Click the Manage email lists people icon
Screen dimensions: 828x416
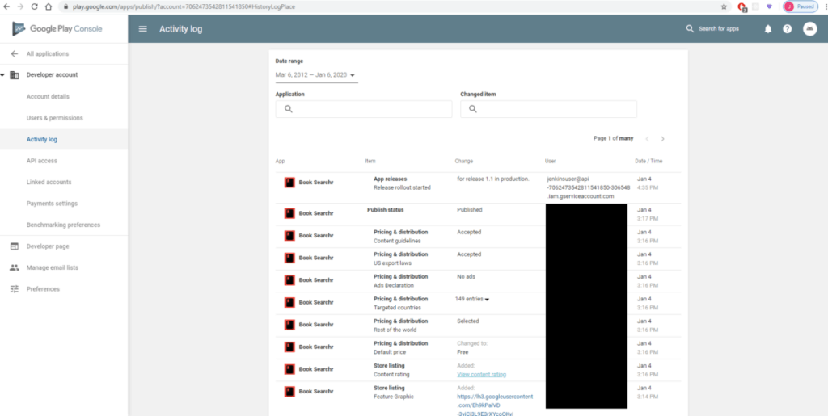[14, 267]
